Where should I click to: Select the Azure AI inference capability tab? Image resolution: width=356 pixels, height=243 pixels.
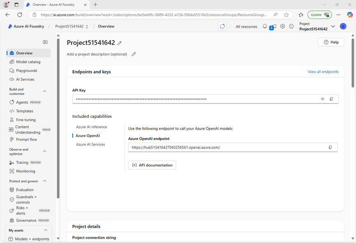tap(92, 127)
